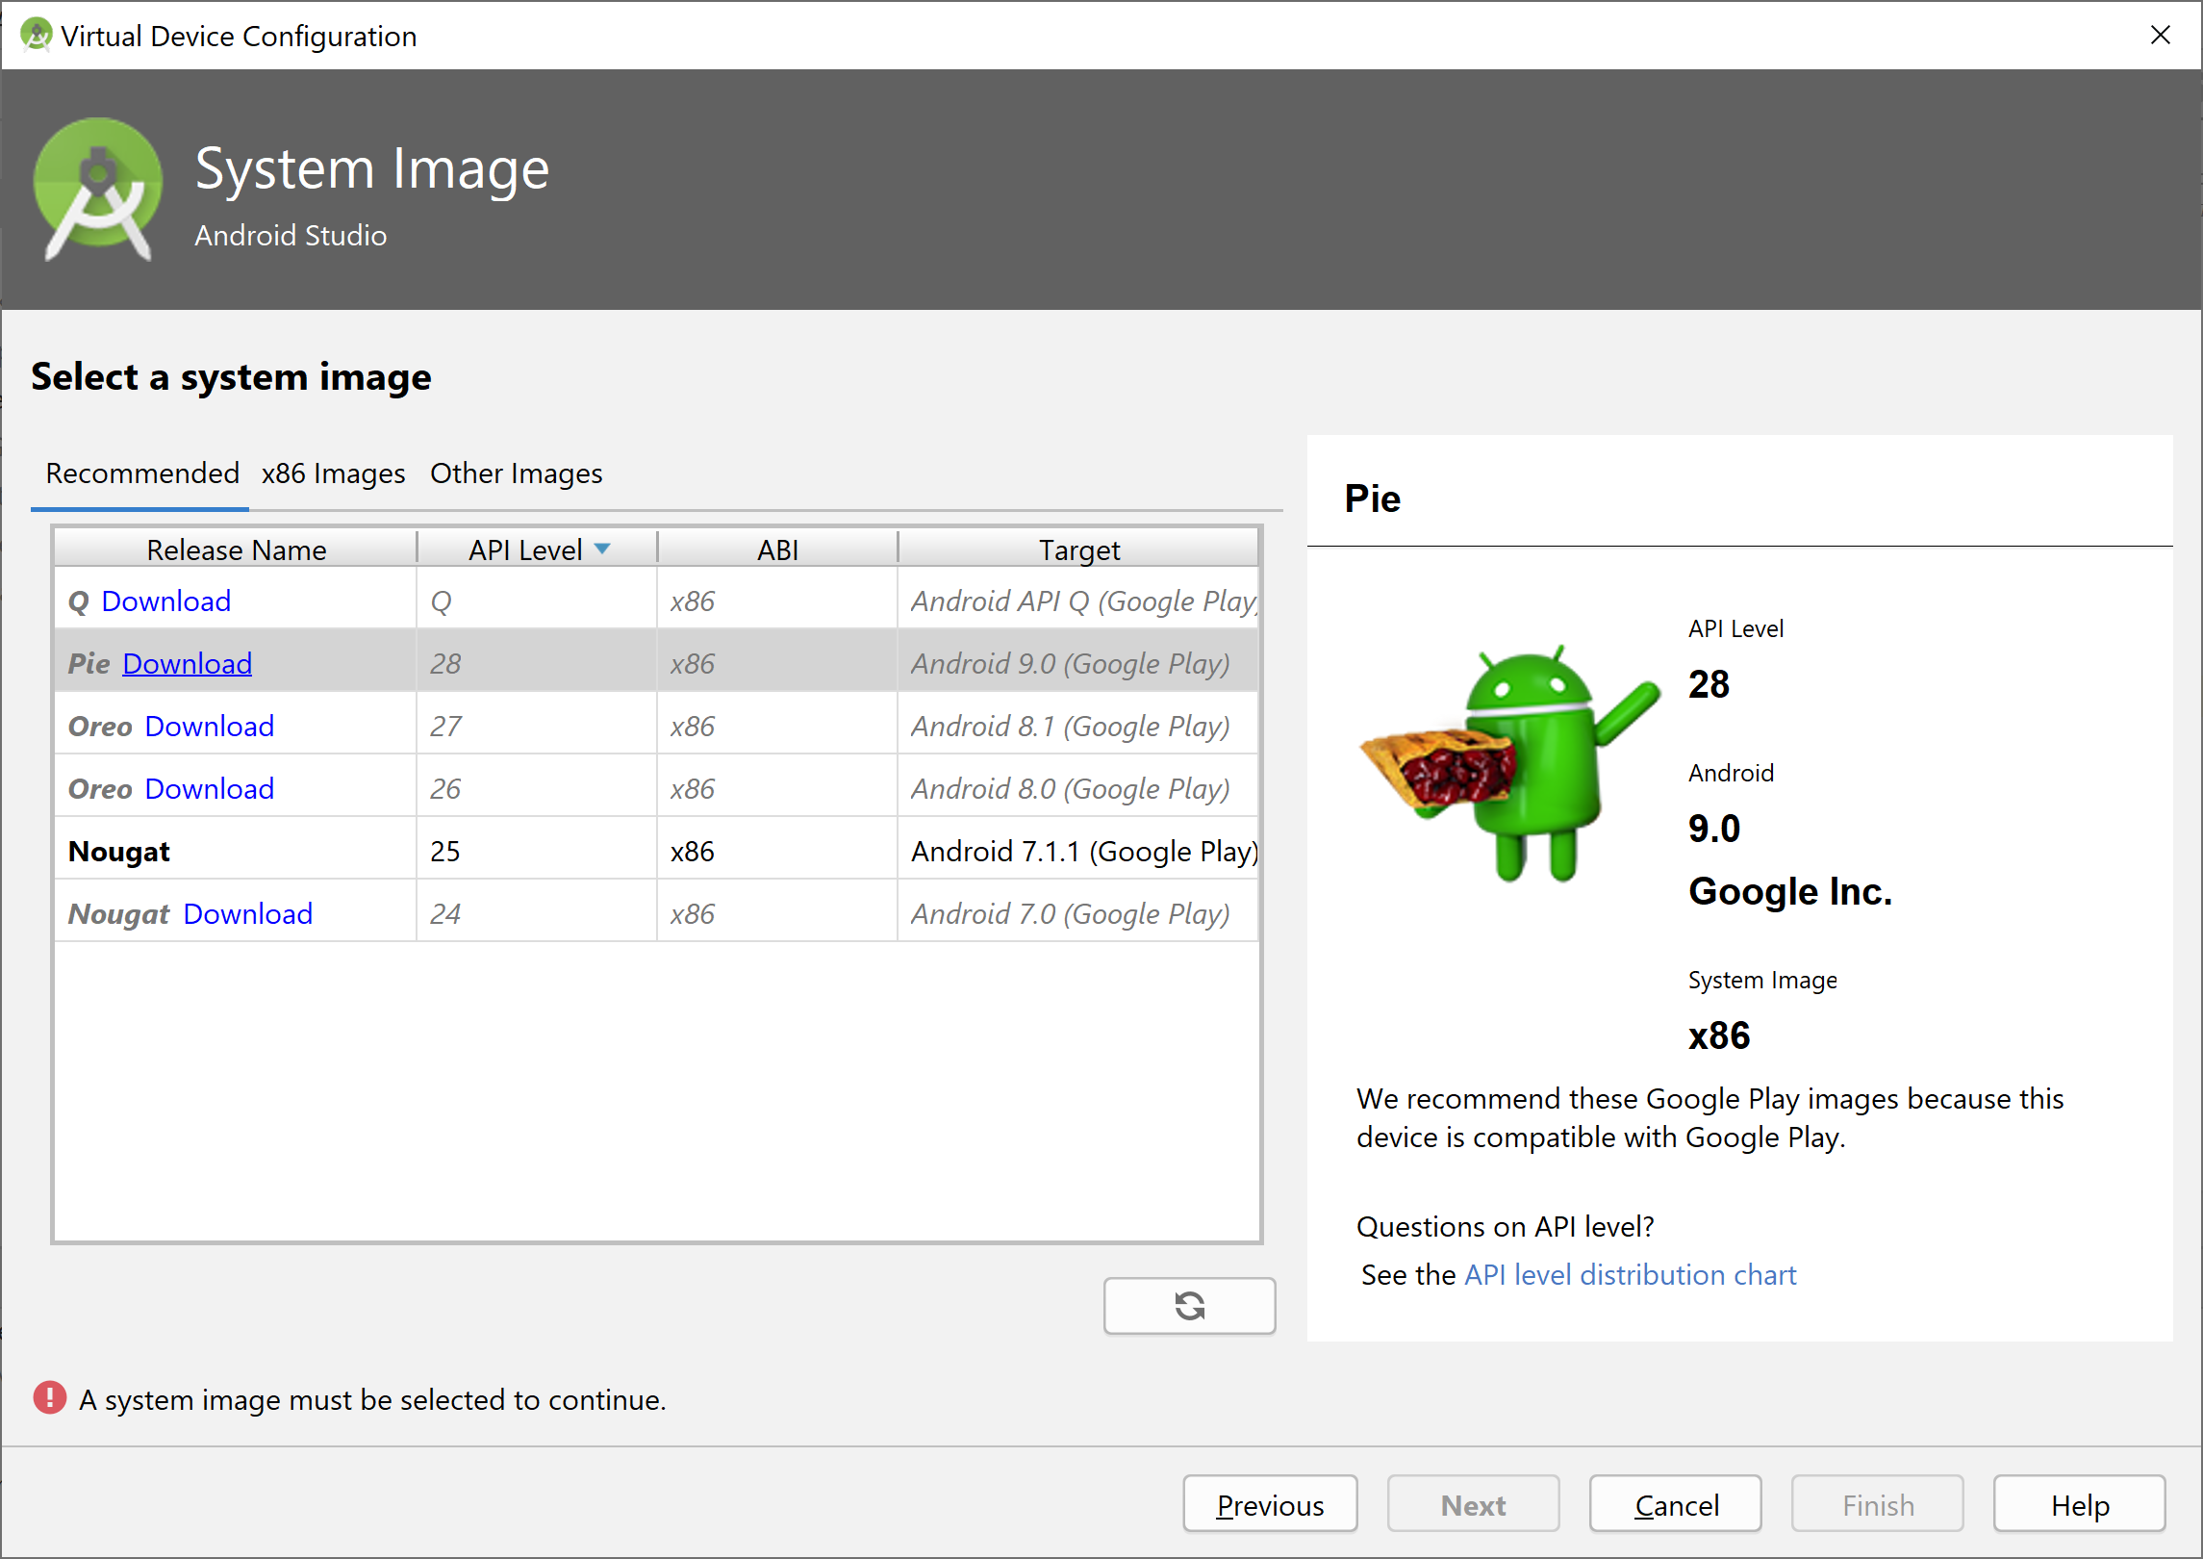Open the API level distribution chart link
The width and height of the screenshot is (2203, 1559).
[x=1631, y=1275]
